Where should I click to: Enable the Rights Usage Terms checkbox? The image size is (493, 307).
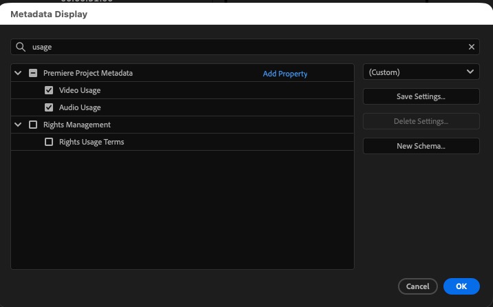49,142
